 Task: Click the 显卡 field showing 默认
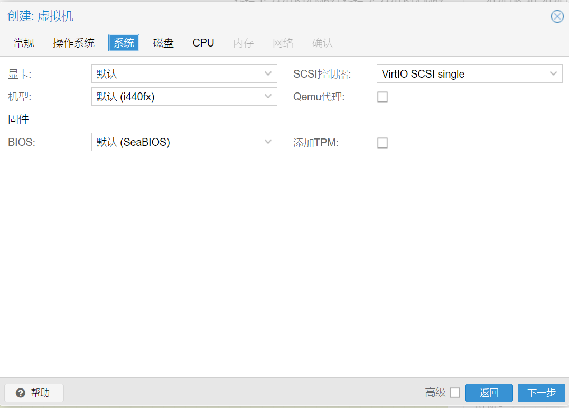(184, 73)
